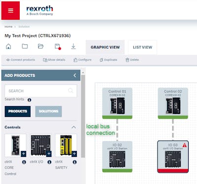This screenshot has width=197, height=184.
Task: Click Configure in the toolbar
Action: coord(82,60)
